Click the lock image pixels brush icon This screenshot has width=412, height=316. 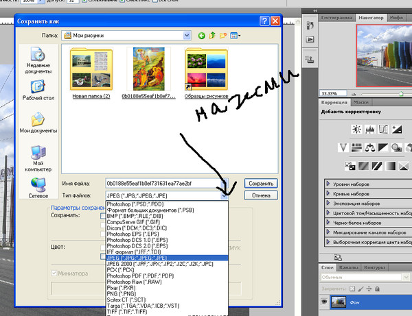[360, 289]
